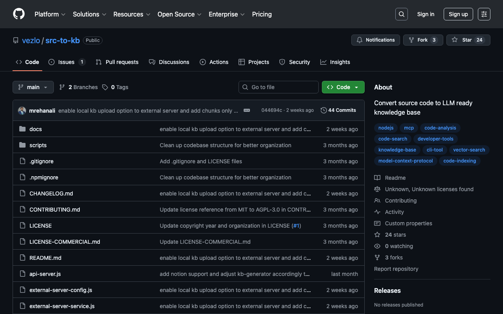The height and width of the screenshot is (314, 503).
Task: Switch to the Issues tab
Action: click(66, 62)
